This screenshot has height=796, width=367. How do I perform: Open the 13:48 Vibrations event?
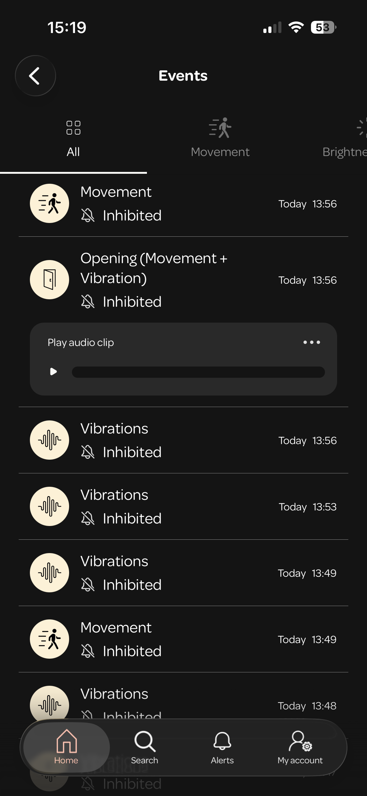pyautogui.click(x=183, y=701)
